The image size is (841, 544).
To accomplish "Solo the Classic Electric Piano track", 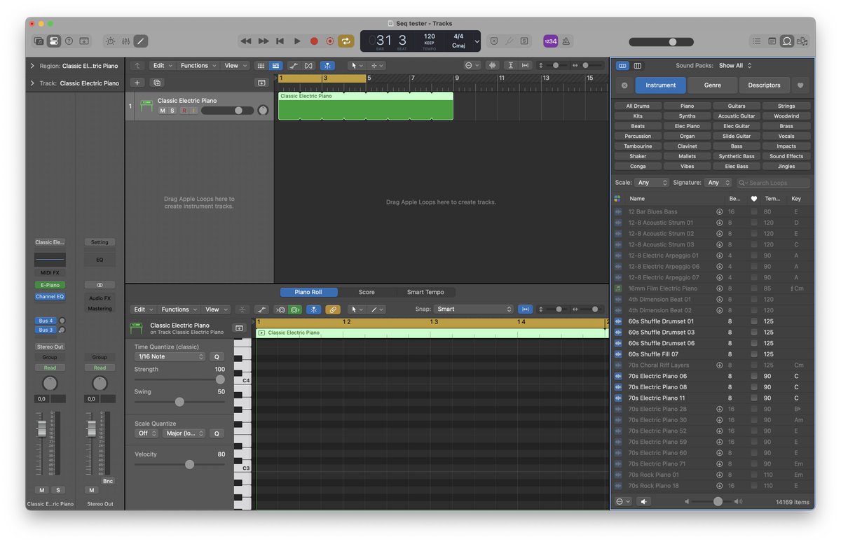I will point(172,111).
